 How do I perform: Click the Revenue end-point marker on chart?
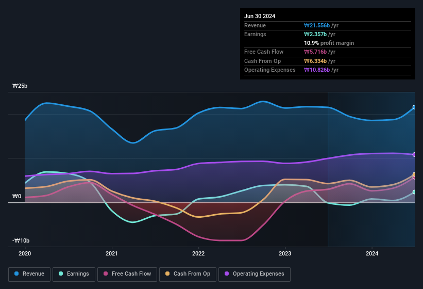pos(414,107)
